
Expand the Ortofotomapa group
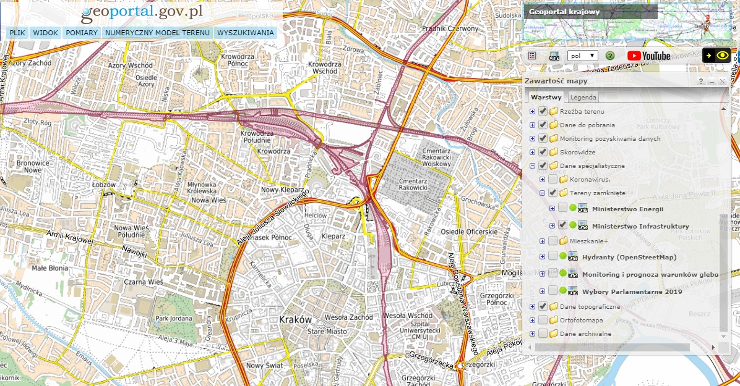pyautogui.click(x=532, y=321)
